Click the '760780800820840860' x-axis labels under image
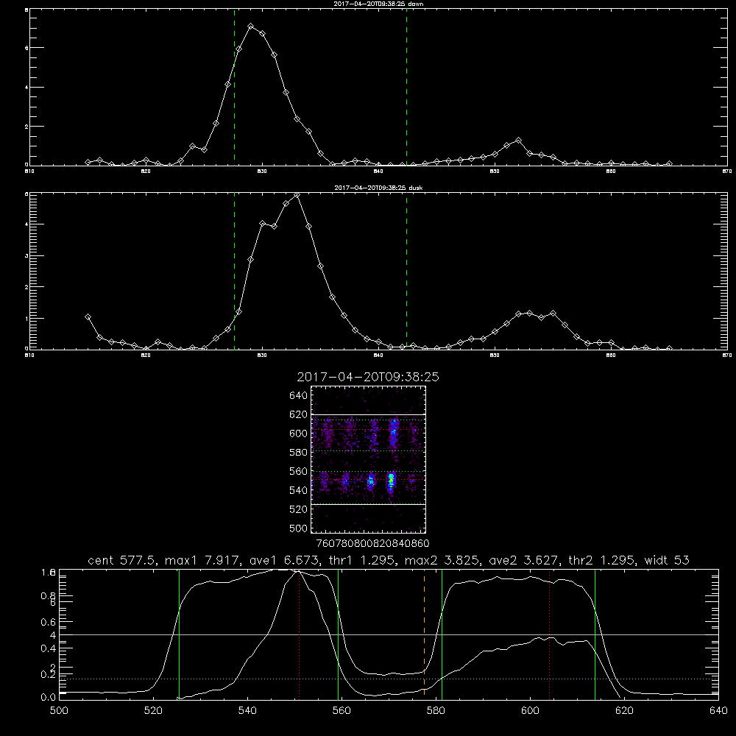 [373, 544]
